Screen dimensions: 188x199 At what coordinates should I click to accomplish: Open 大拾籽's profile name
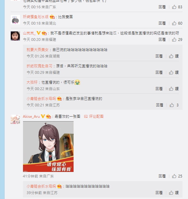(32, 82)
